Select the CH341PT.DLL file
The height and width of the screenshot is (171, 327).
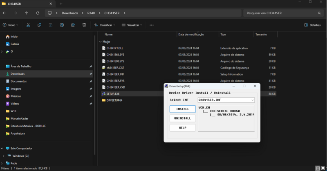click(x=115, y=48)
